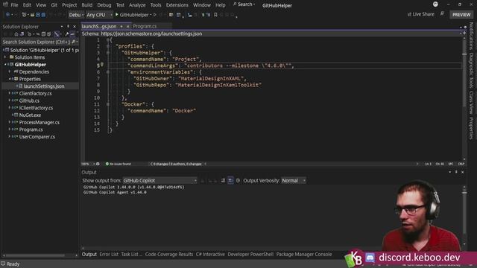Expand the Dependencies node
477x268 pixels.
click(x=10, y=71)
